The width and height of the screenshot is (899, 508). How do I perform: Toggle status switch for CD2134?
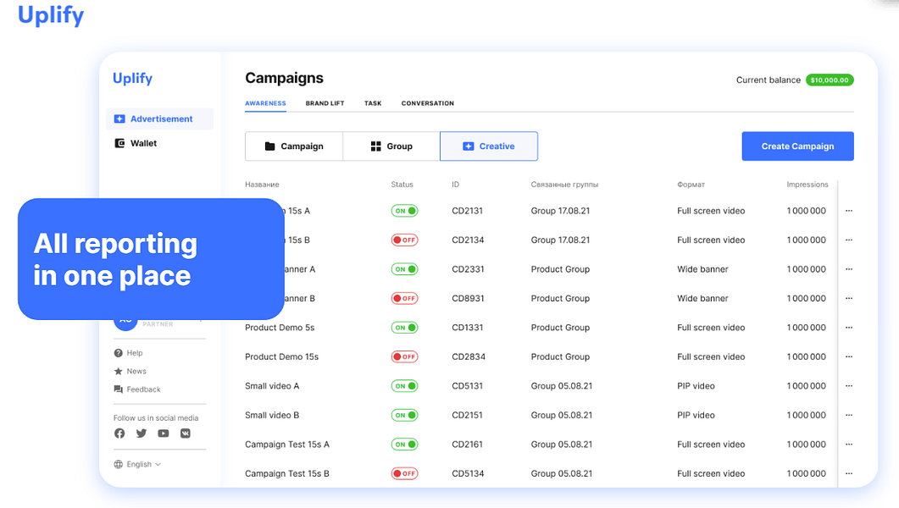404,240
